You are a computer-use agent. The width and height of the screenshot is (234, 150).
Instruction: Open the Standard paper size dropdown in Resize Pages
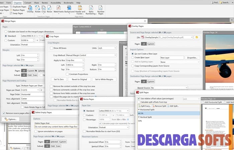(114, 111)
